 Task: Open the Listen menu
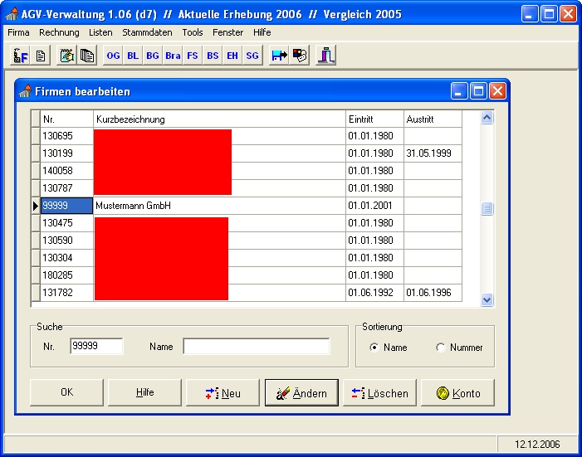[100, 32]
